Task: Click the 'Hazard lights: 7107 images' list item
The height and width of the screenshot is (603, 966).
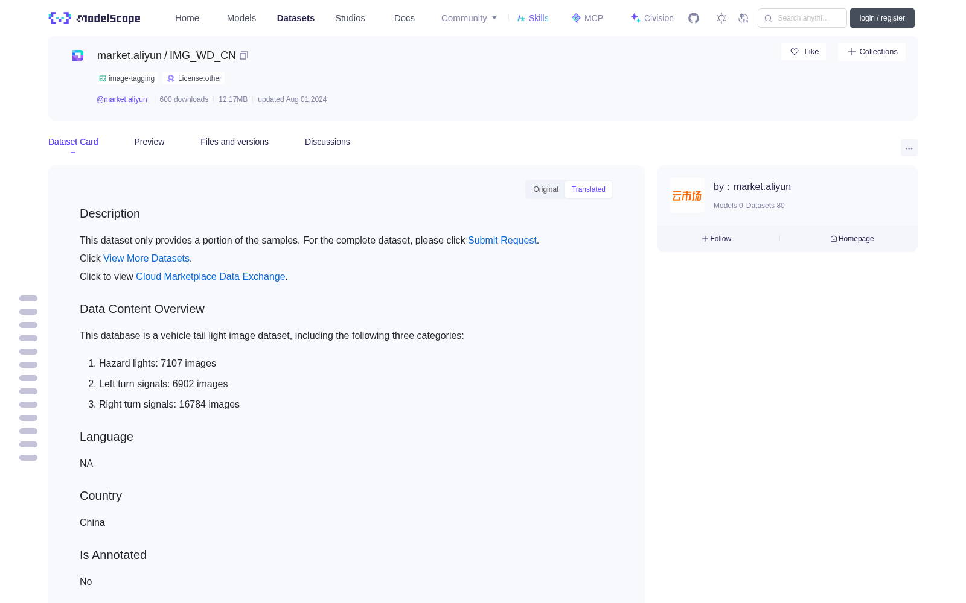Action: (158, 363)
